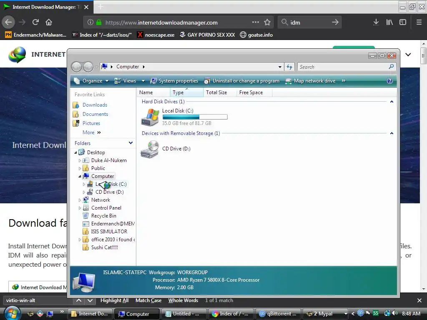Open the browser hamburger menu
The image size is (427, 320).
419,22
